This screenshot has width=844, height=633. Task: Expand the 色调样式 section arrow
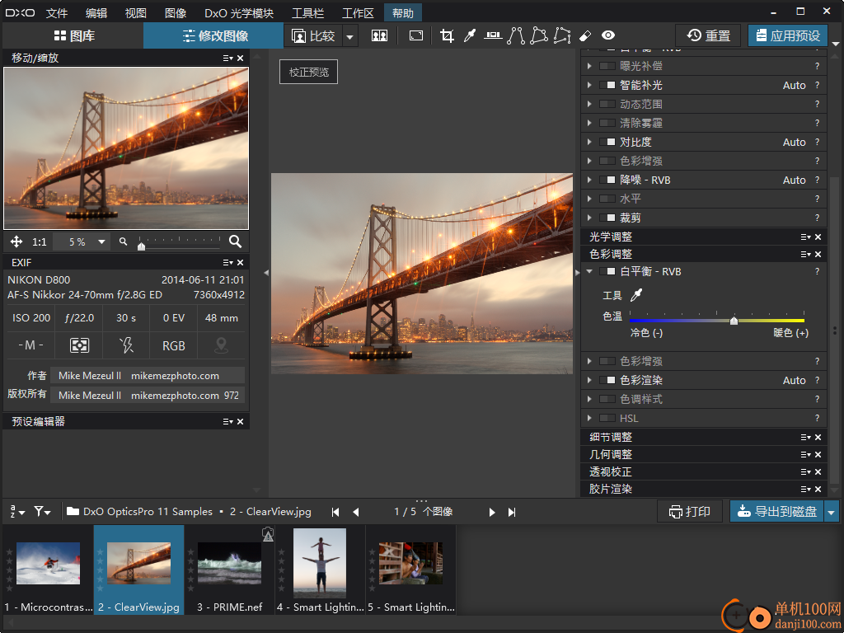pyautogui.click(x=589, y=399)
